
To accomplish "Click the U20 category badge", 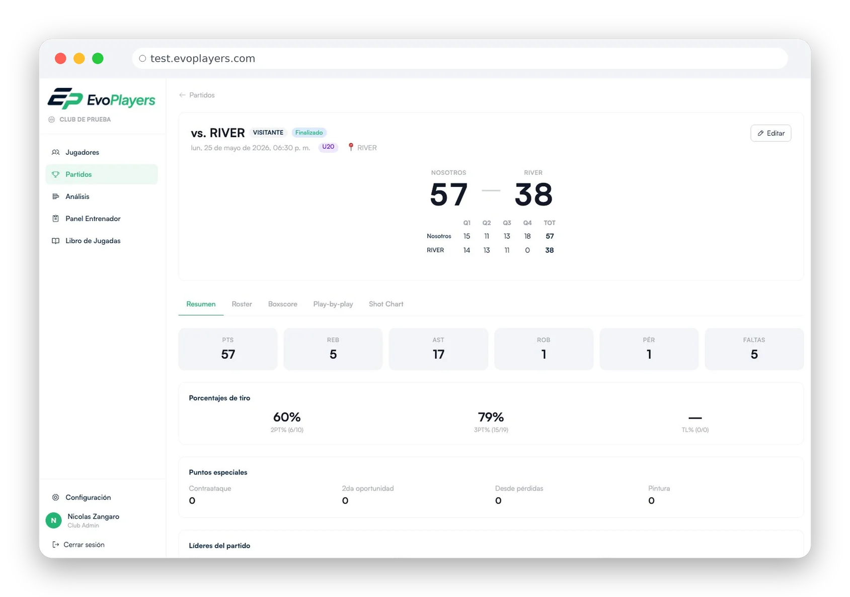I will [328, 147].
